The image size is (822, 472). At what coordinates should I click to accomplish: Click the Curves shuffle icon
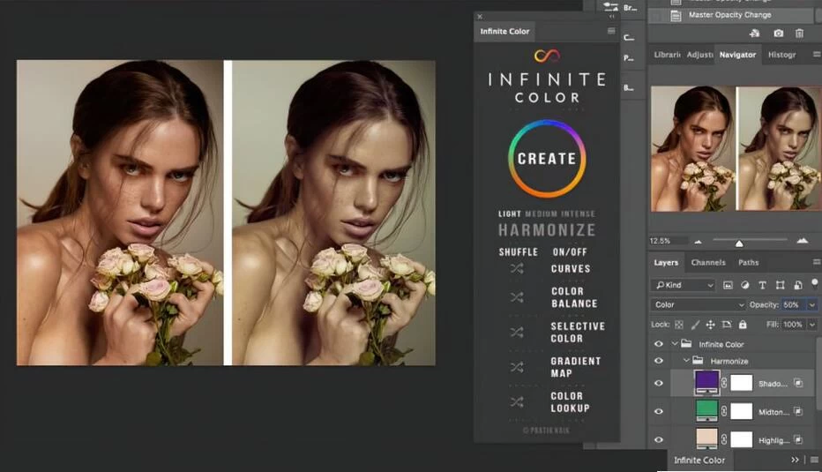coord(517,269)
